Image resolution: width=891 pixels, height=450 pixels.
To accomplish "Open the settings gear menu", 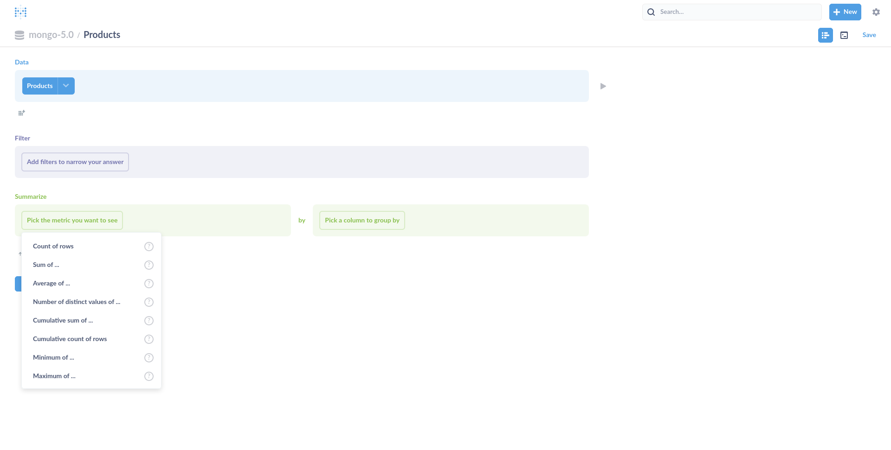I will coord(876,12).
